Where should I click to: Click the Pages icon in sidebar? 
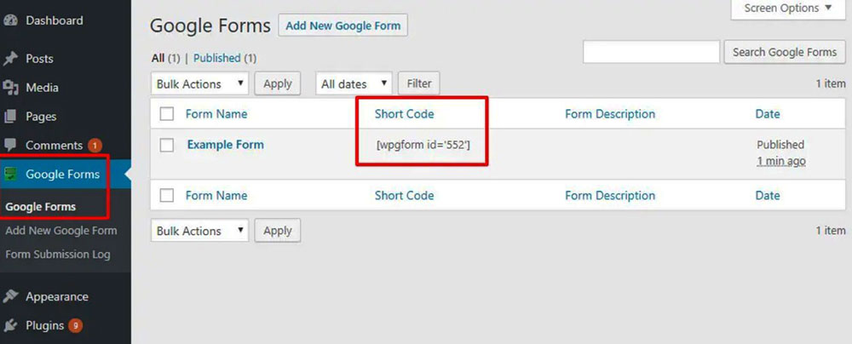pos(11,117)
